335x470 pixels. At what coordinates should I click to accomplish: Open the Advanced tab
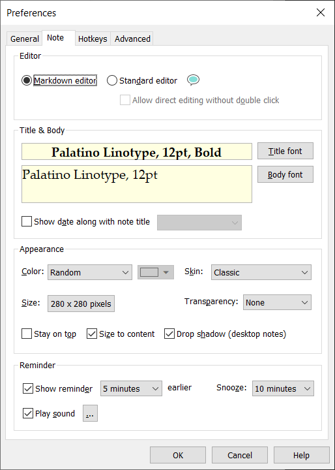coord(132,39)
